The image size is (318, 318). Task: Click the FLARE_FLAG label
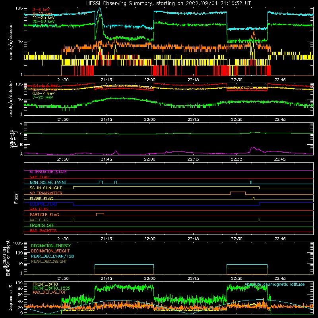point(41,198)
